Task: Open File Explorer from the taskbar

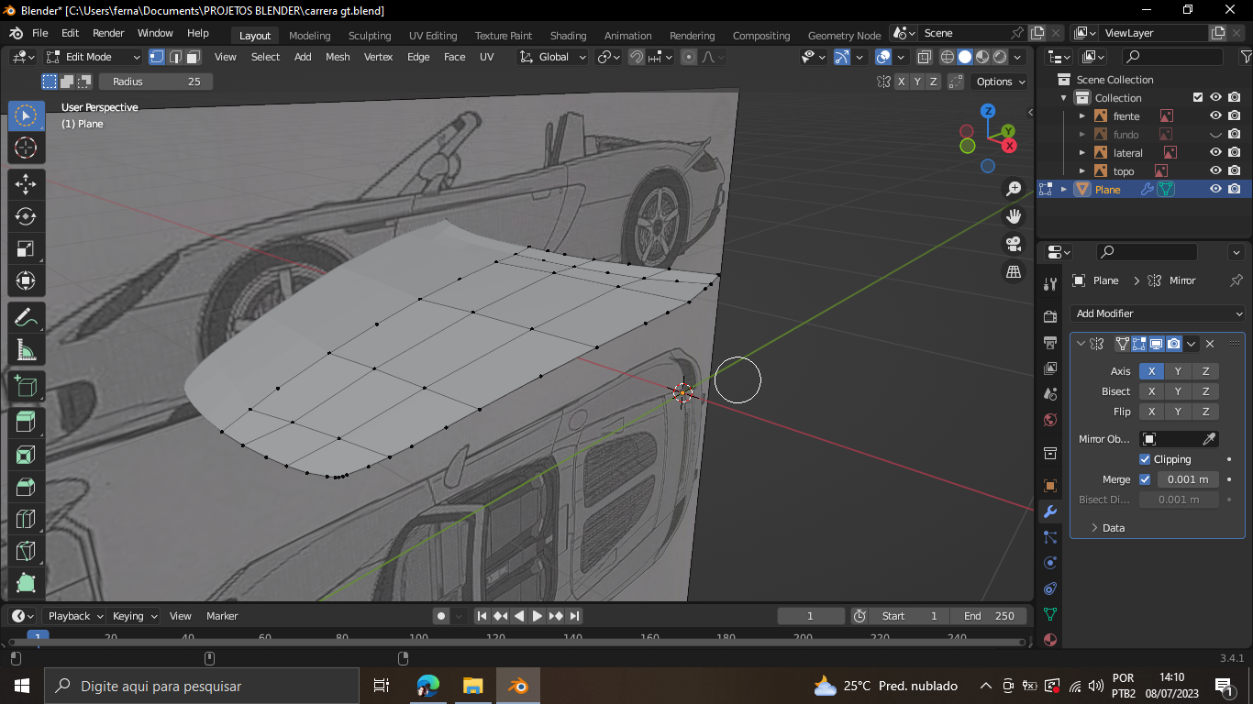Action: coord(472,686)
